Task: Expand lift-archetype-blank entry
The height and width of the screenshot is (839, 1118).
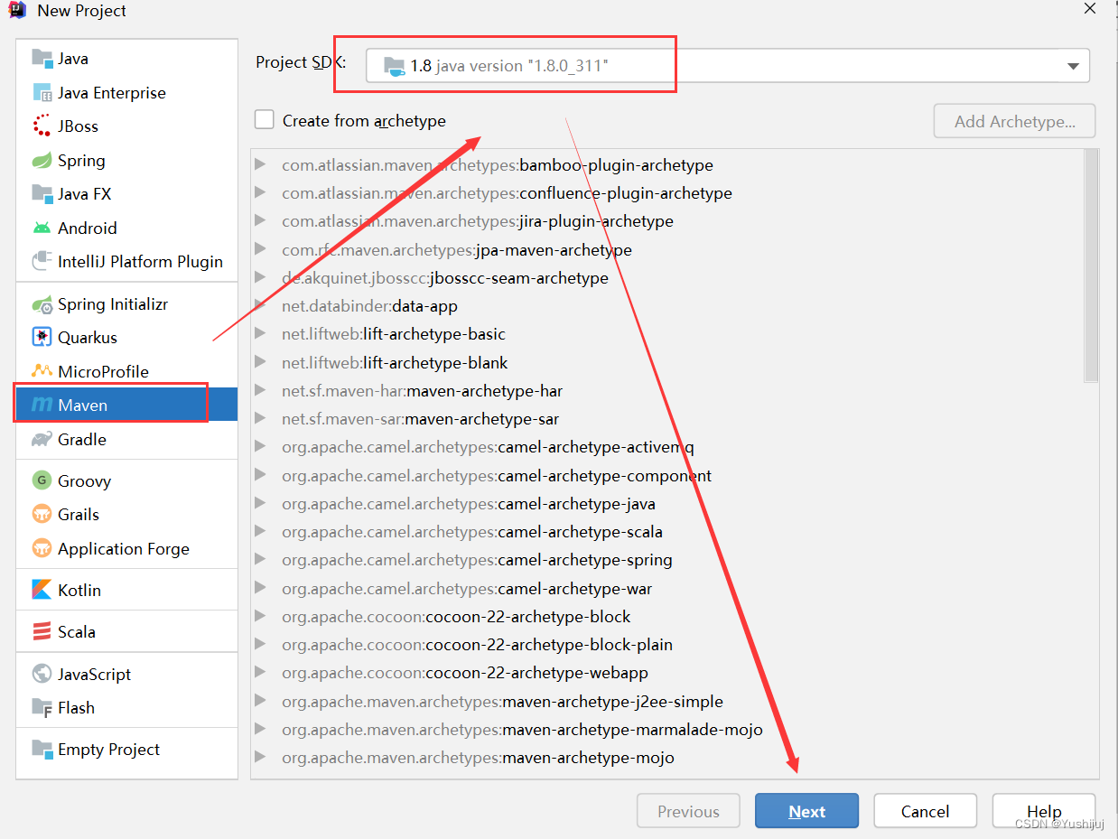Action: pyautogui.click(x=260, y=361)
